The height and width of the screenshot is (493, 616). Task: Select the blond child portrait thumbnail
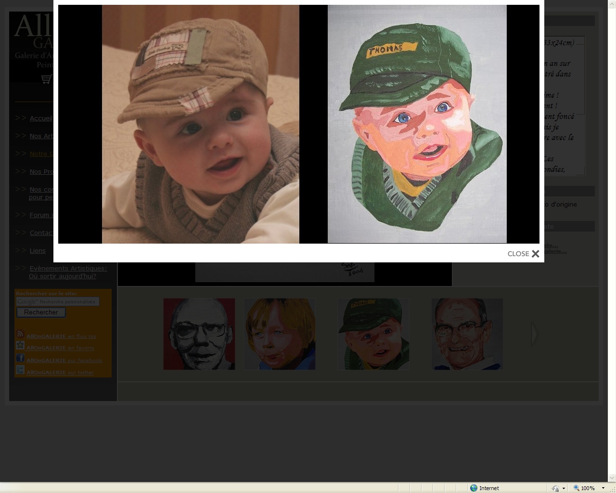point(280,334)
